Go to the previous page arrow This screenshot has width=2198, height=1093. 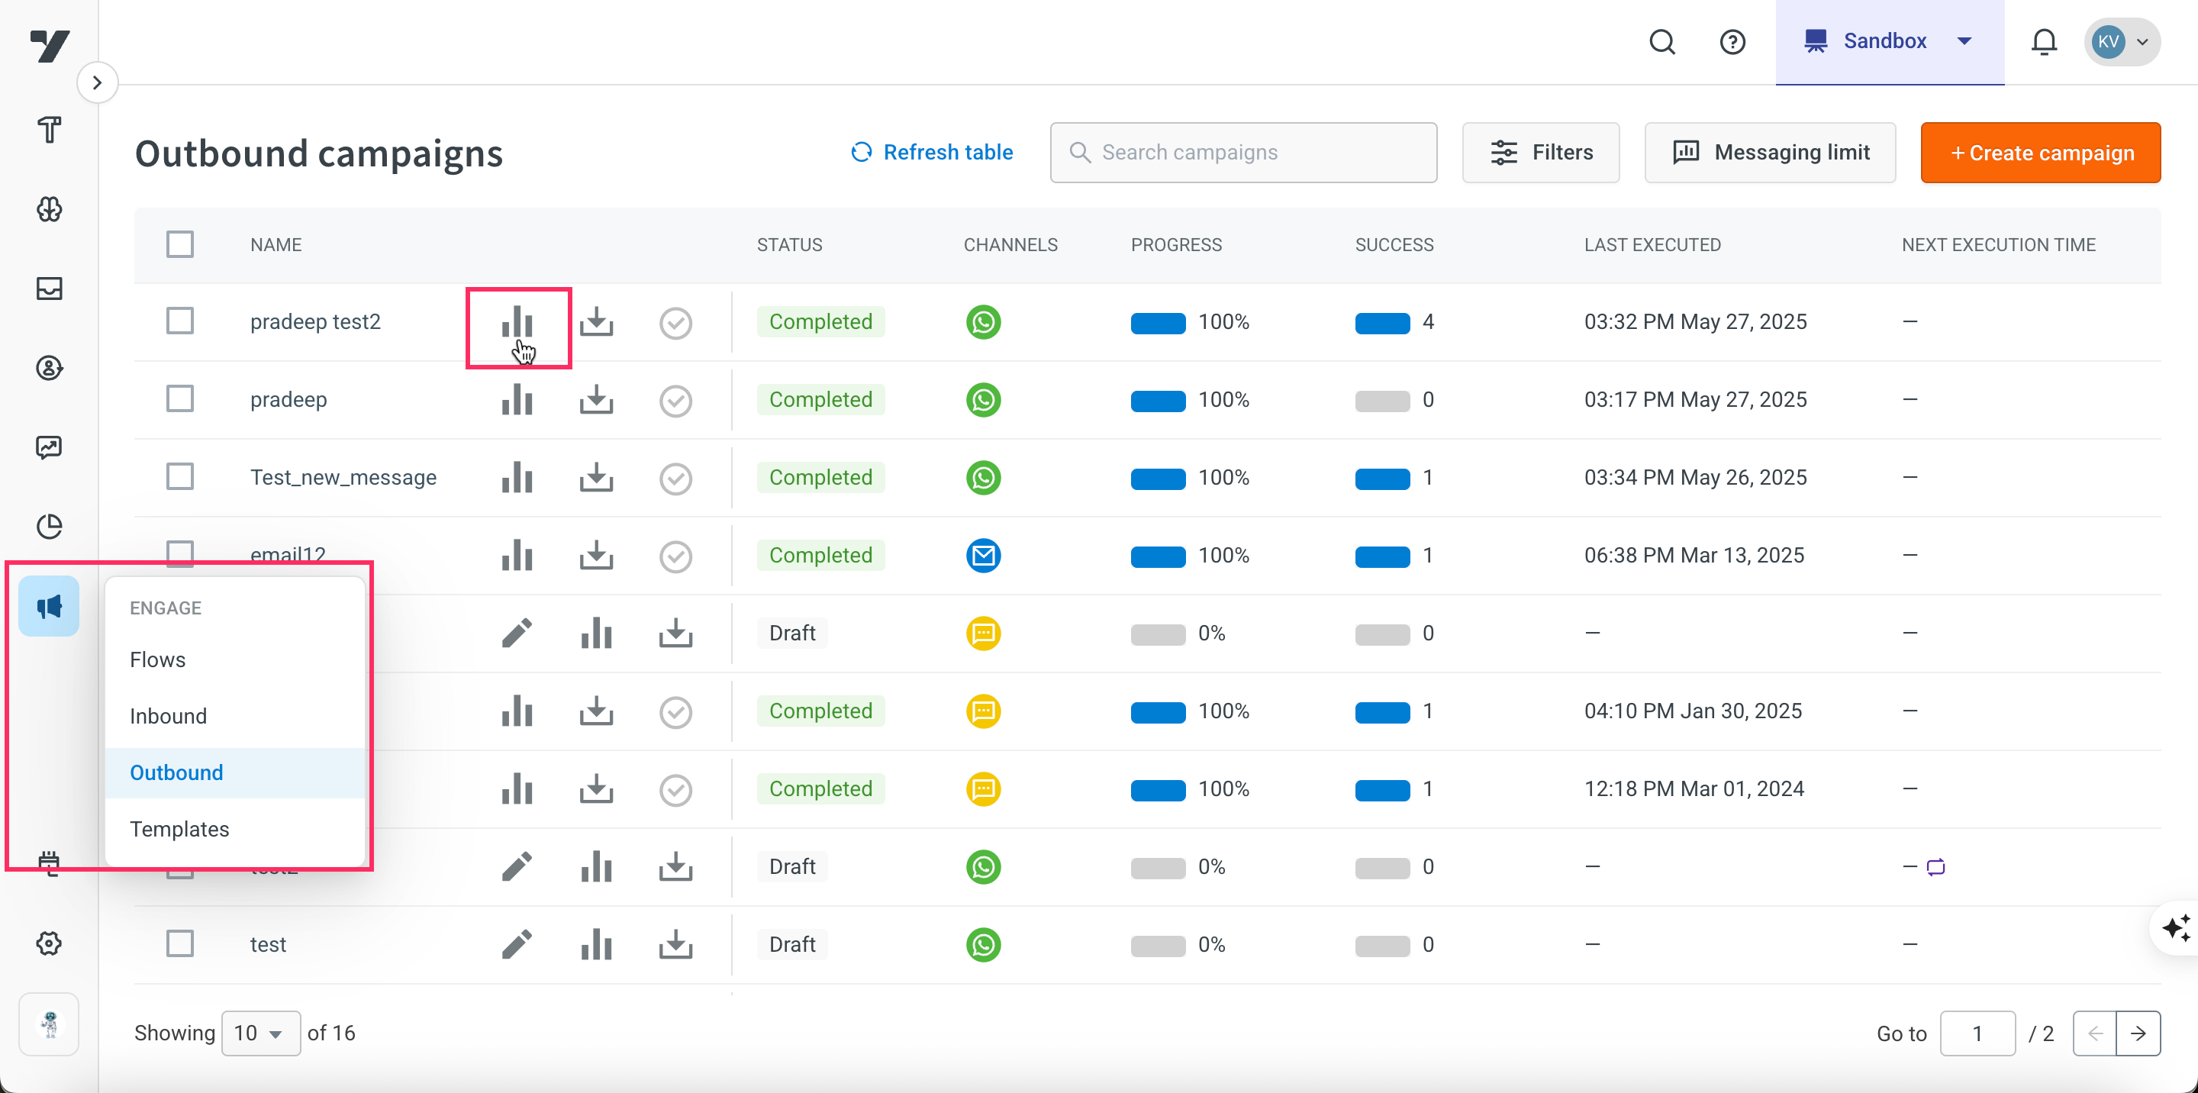(x=2095, y=1033)
